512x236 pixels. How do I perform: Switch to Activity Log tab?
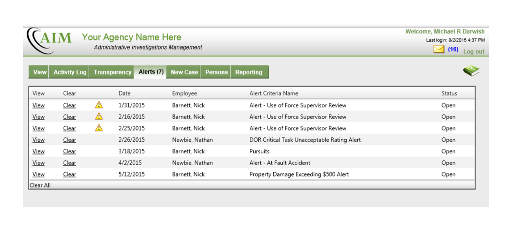click(x=70, y=72)
